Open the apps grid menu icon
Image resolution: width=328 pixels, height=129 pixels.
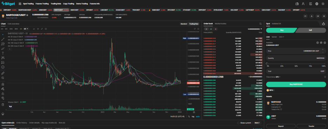click(20, 4)
